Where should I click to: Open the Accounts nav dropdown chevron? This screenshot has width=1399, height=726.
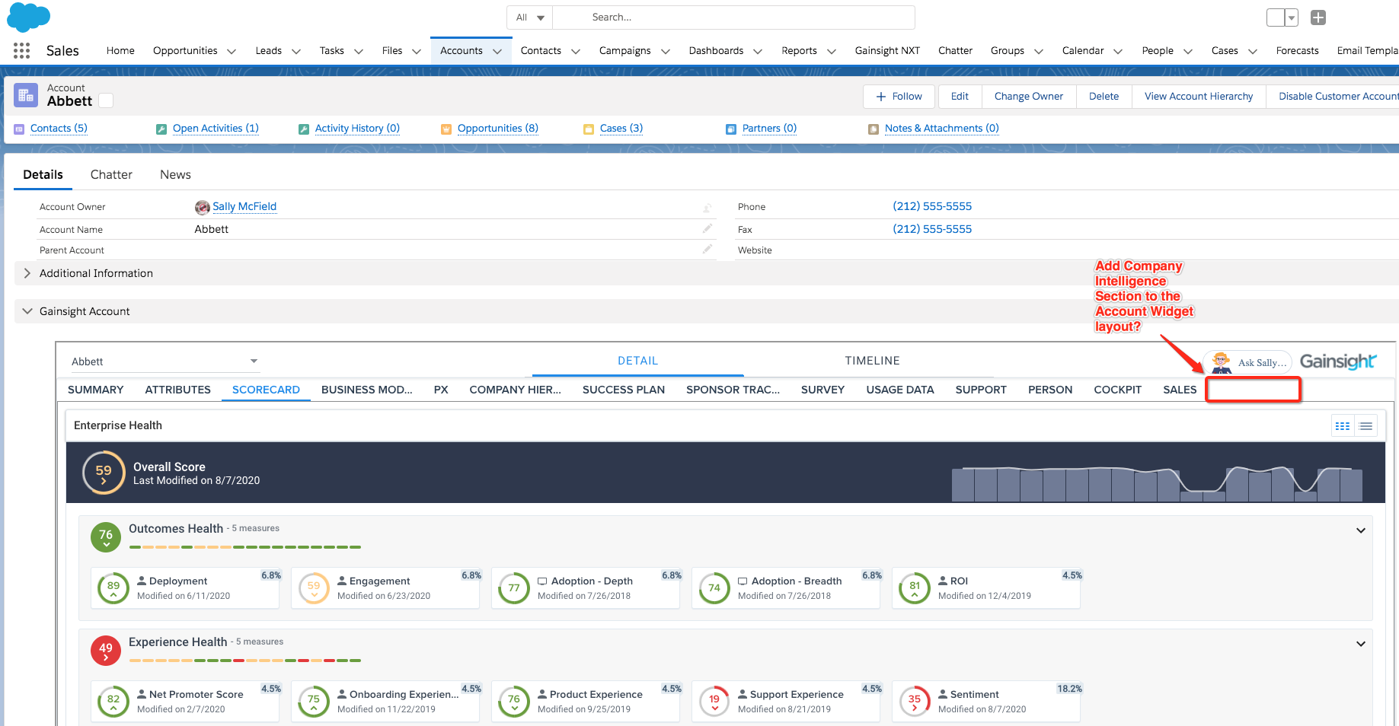[x=497, y=52]
